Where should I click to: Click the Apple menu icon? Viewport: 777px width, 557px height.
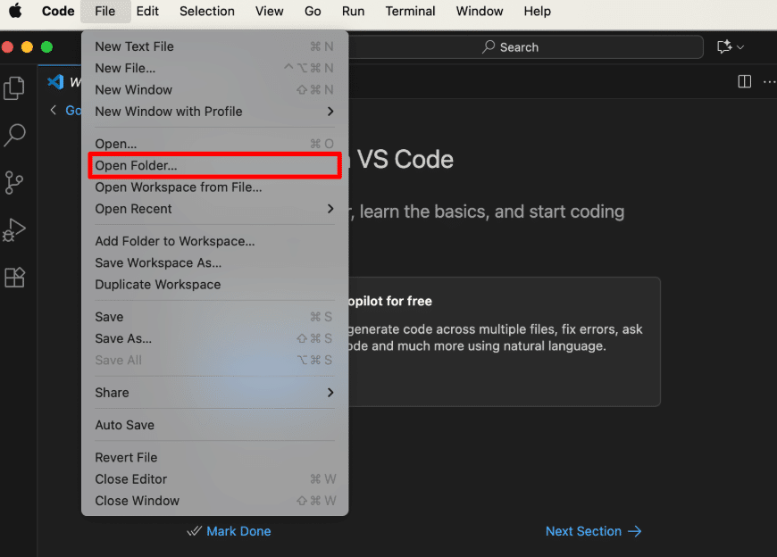coord(15,11)
